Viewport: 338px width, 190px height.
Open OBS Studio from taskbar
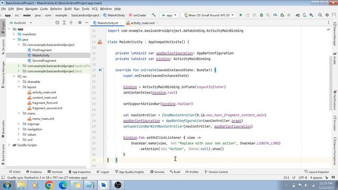pyautogui.click(x=118, y=185)
